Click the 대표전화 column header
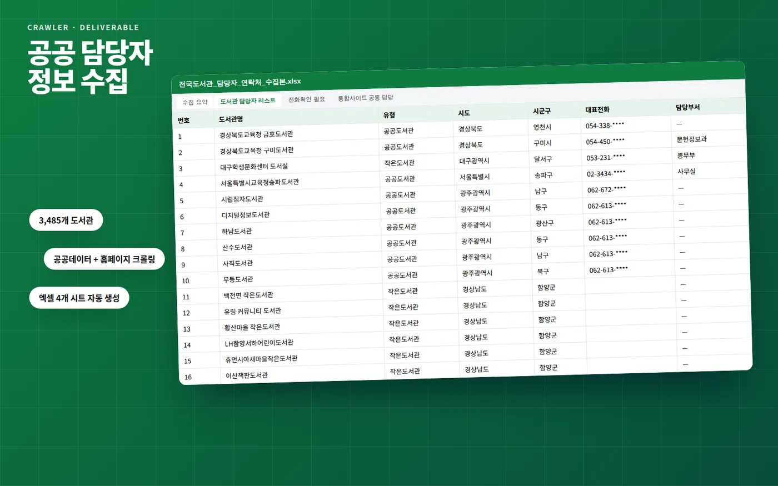 point(597,109)
